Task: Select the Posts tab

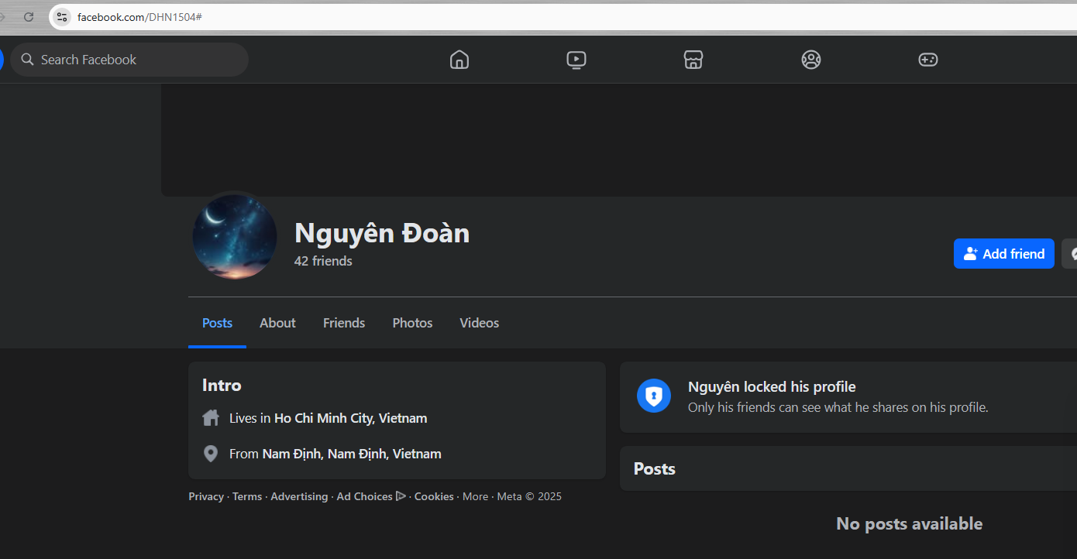Action: click(x=217, y=323)
